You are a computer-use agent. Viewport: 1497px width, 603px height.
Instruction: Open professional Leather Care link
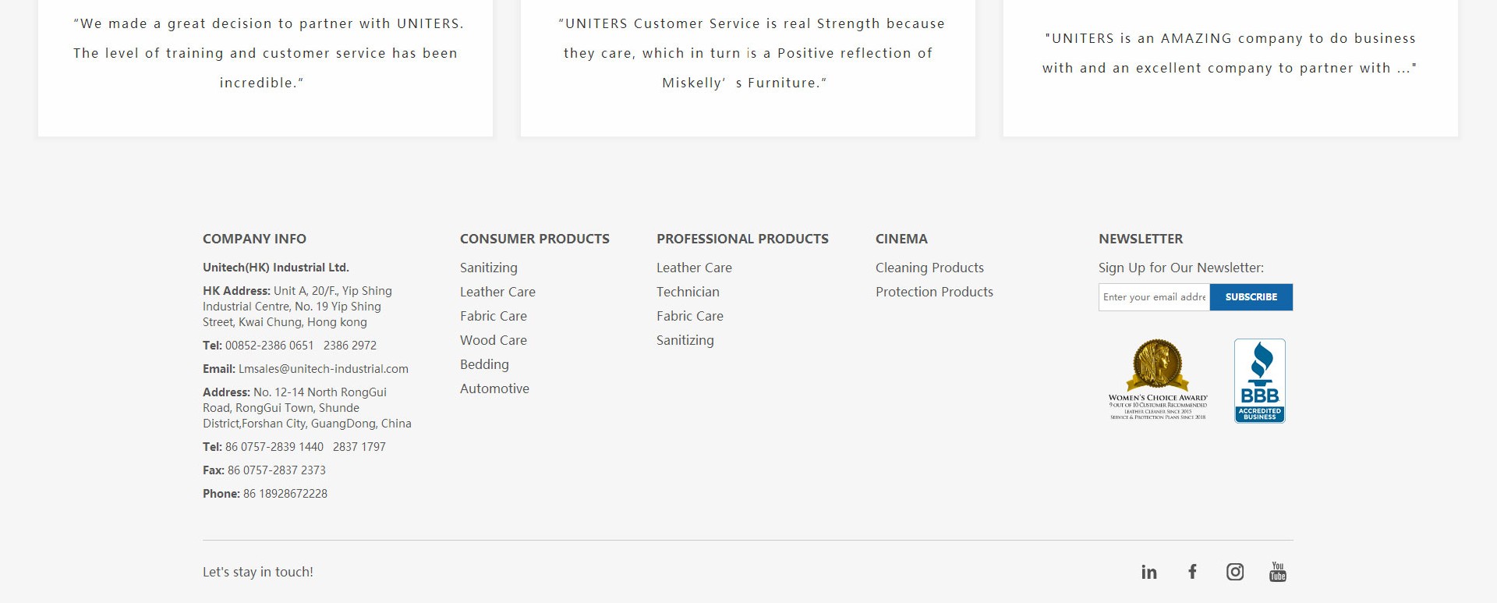[x=694, y=268]
